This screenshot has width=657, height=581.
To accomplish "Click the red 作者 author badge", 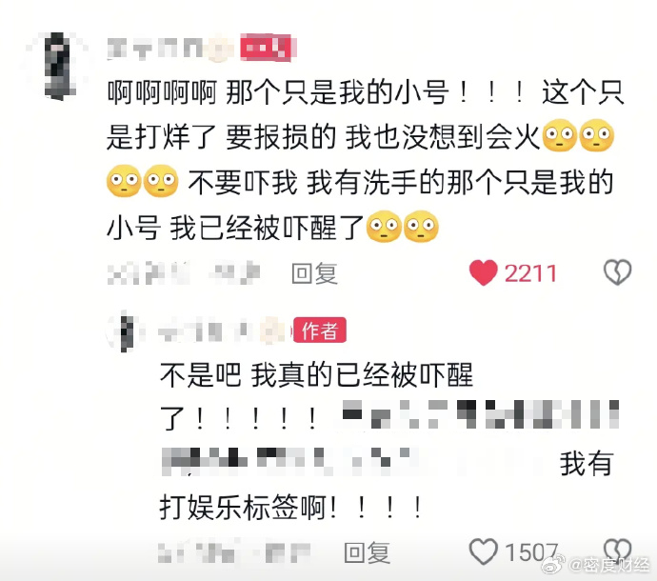I will coord(320,331).
